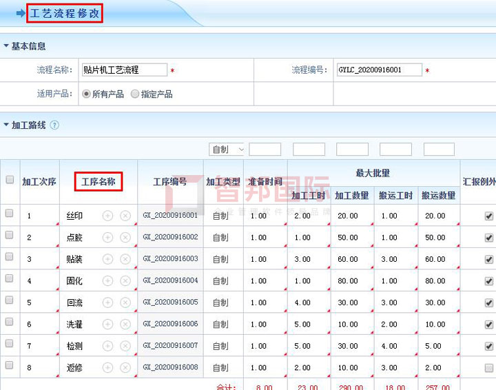Toggle the 汇报例外 checkbox in the 返修 row
496x390 pixels.
coord(488,368)
